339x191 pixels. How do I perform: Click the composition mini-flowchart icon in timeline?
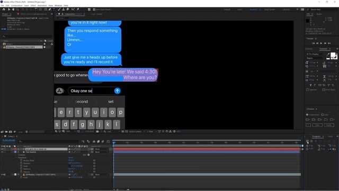83,142
